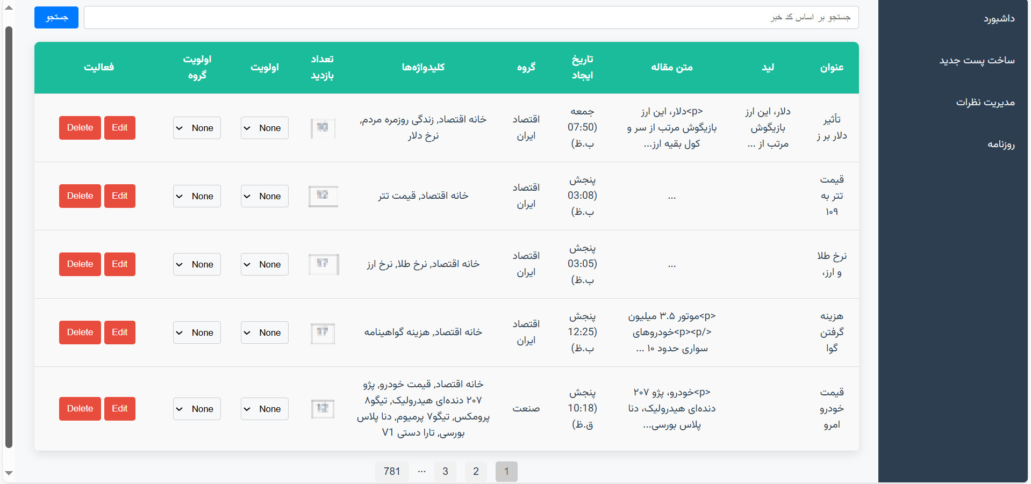Jump to last page 781
The image size is (1031, 484).
point(392,471)
